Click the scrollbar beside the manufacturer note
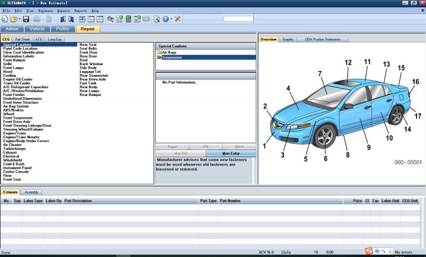Image resolution: width=426 pixels, height=257 pixels. point(253,170)
